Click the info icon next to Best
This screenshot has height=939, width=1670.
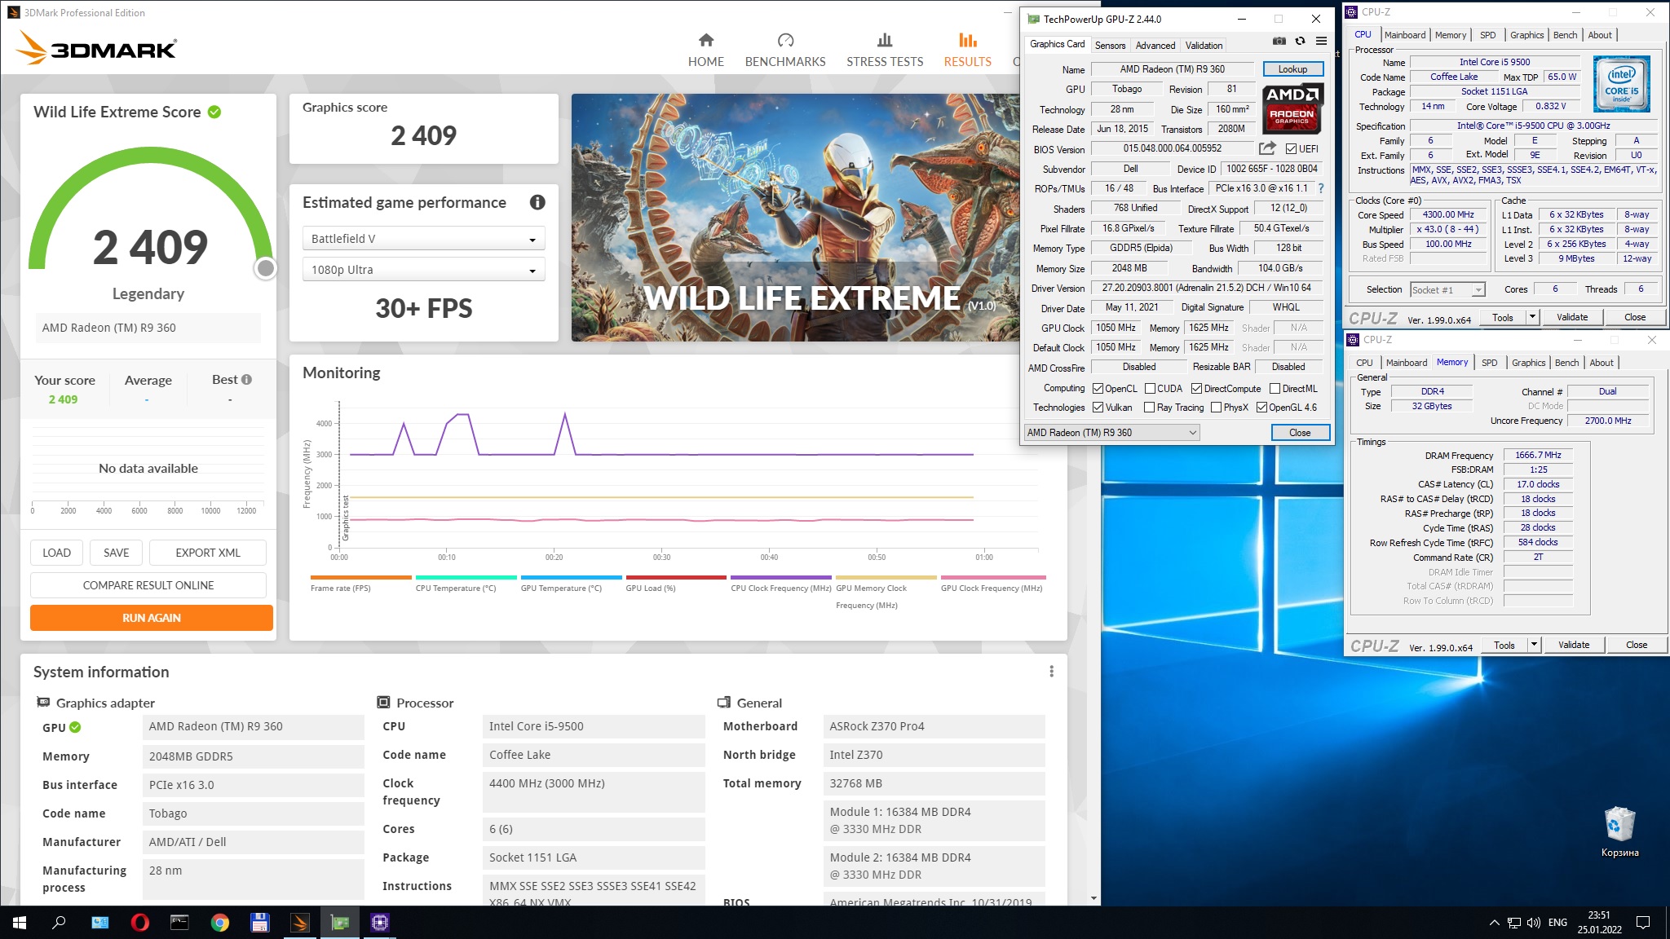tap(247, 379)
